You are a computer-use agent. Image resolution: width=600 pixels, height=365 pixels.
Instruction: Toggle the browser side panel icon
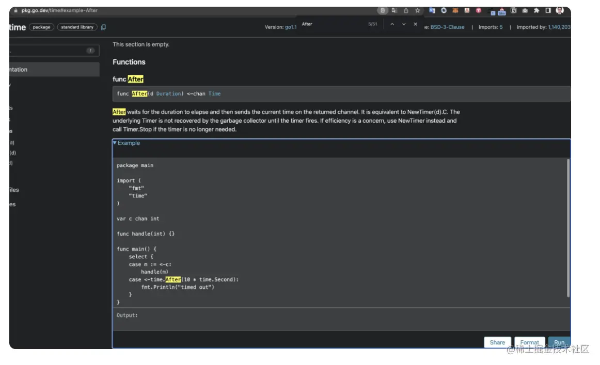(548, 11)
